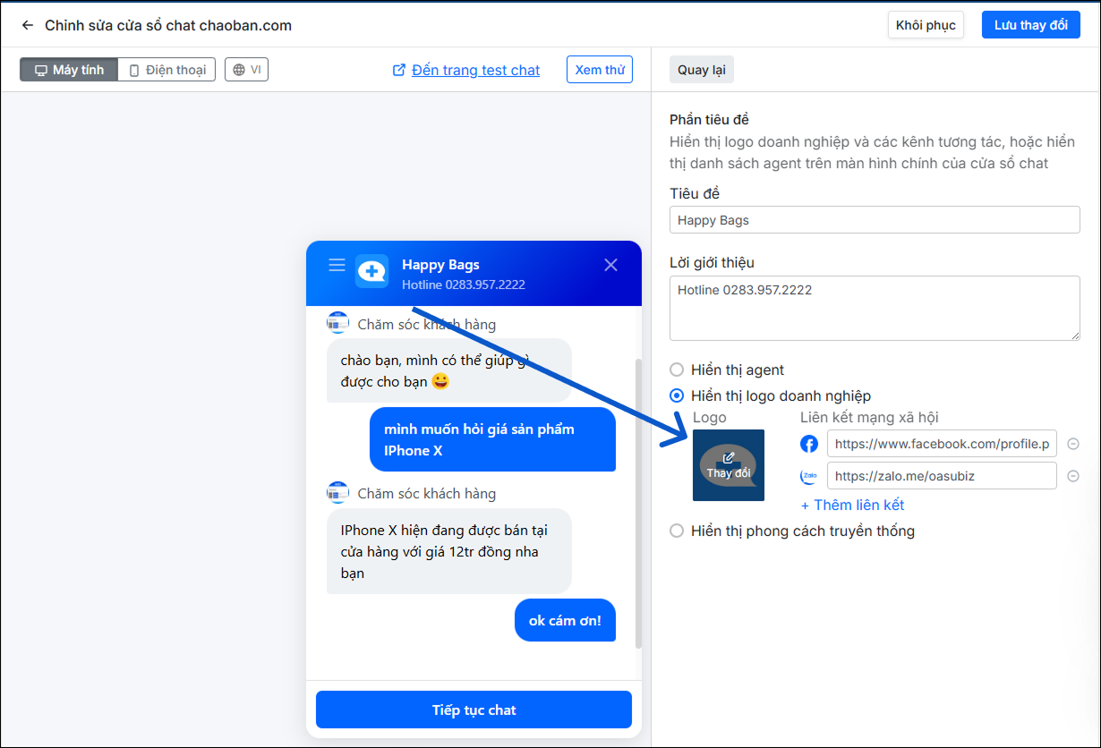
Task: Click the back arrow next to the page title
Action: pyautogui.click(x=28, y=25)
